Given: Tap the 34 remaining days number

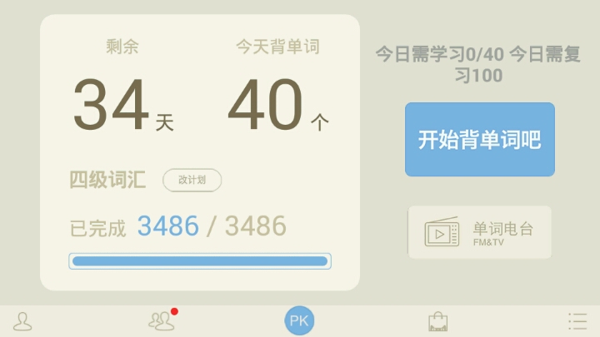Looking at the screenshot, I should [x=111, y=104].
